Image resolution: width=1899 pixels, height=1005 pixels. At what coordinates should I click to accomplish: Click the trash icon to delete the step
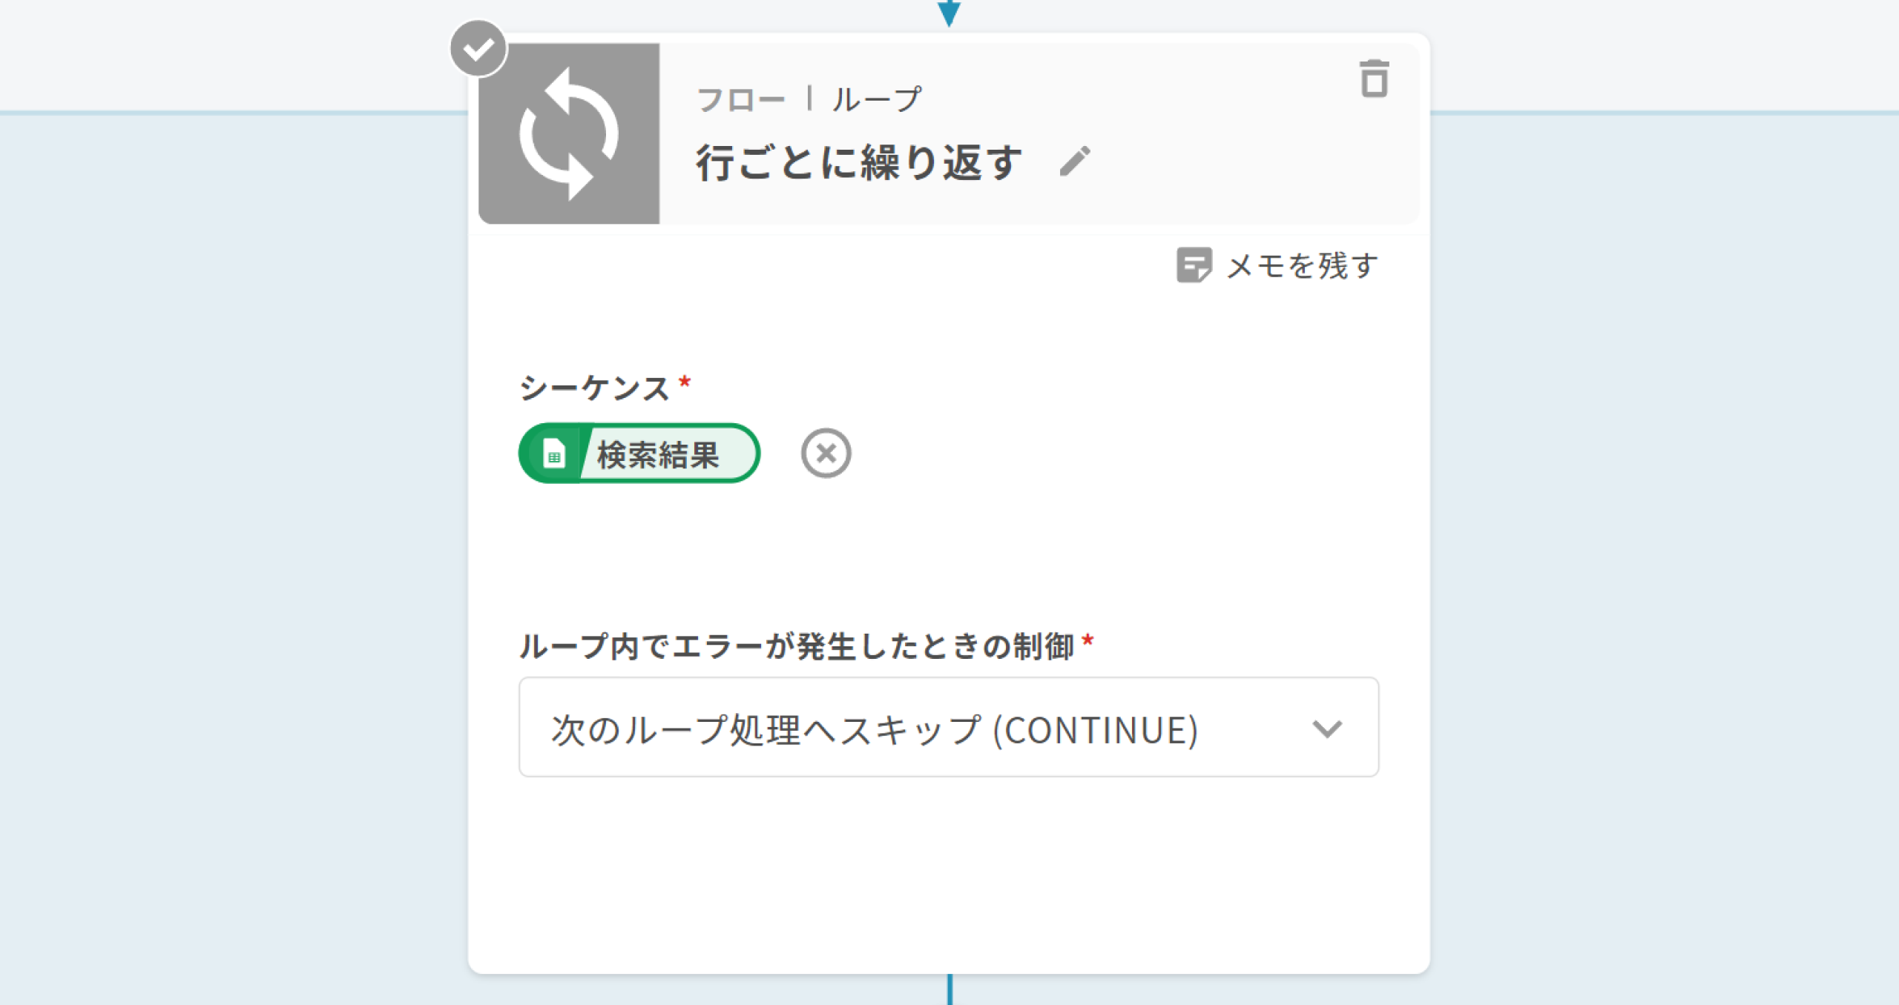(1374, 79)
